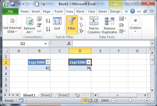The image size is (157, 106).
Task: Open the Formulas ribbon tab
Action: (x=59, y=11)
